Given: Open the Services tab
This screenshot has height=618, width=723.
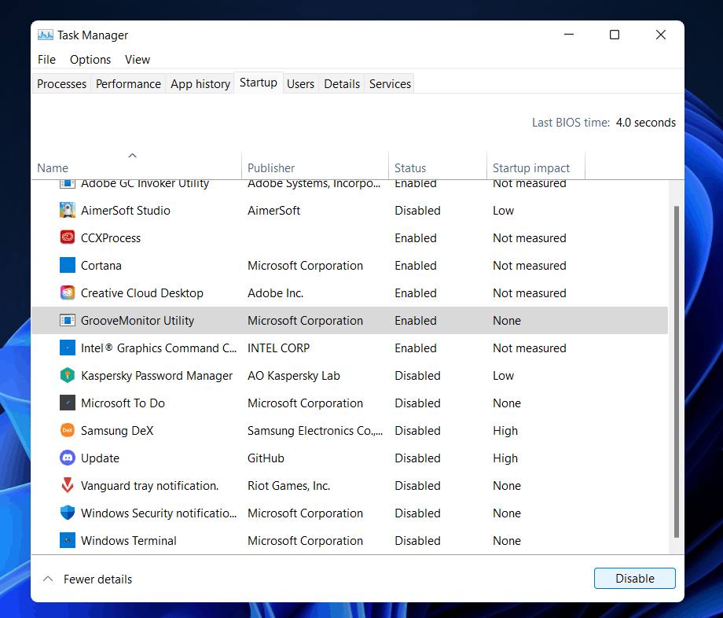Looking at the screenshot, I should pos(390,84).
